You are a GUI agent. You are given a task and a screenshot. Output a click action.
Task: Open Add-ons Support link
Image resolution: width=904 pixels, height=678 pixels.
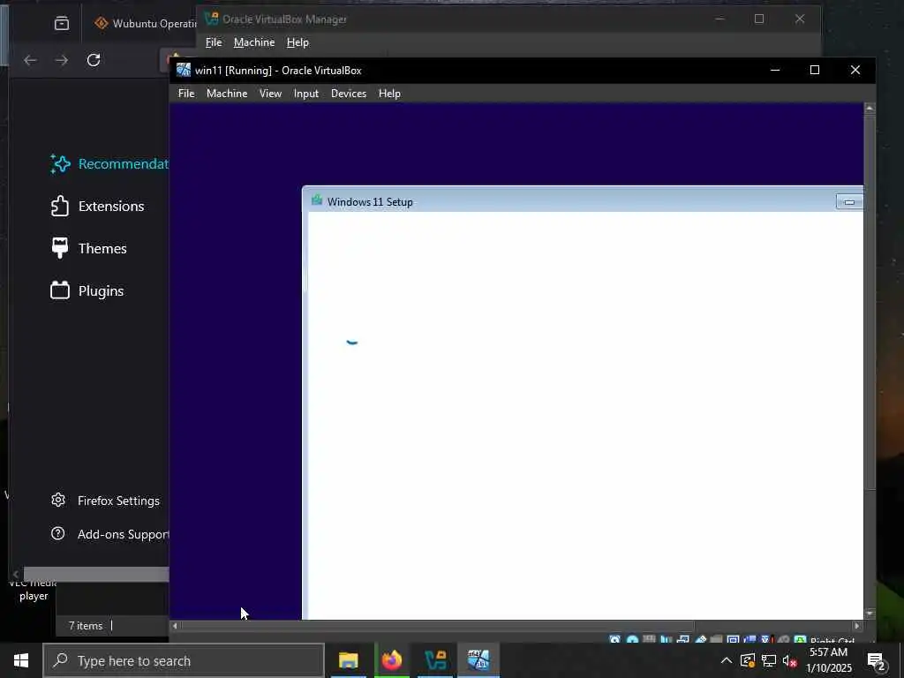tap(109, 534)
